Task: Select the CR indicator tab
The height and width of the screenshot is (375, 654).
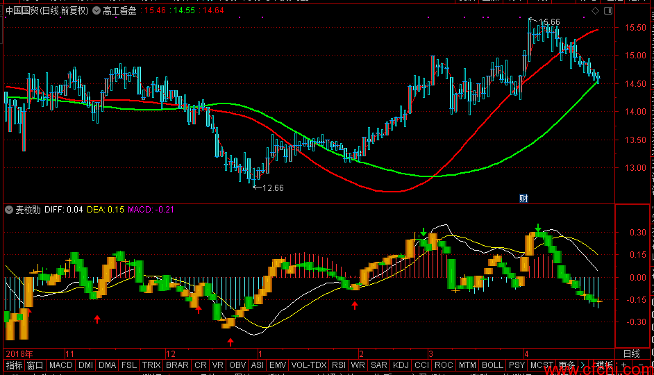Action: click(201, 365)
